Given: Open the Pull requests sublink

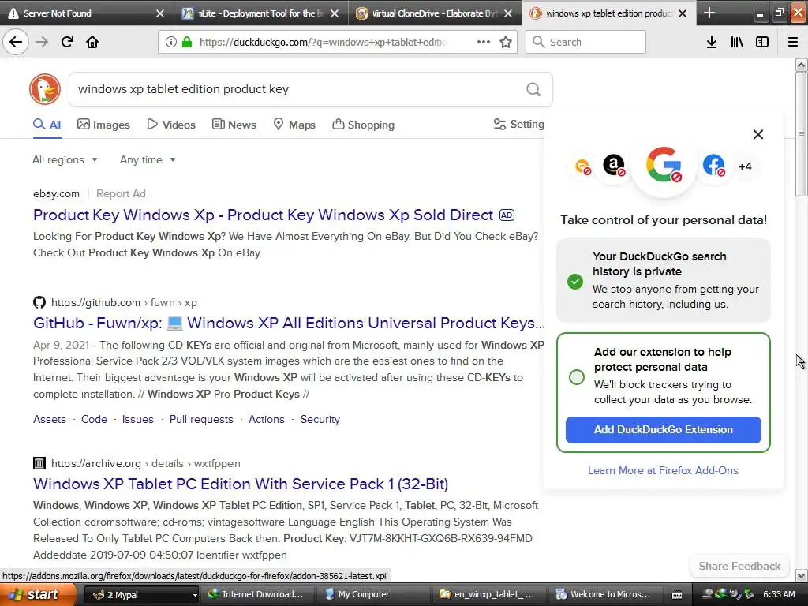Looking at the screenshot, I should pyautogui.click(x=201, y=420).
